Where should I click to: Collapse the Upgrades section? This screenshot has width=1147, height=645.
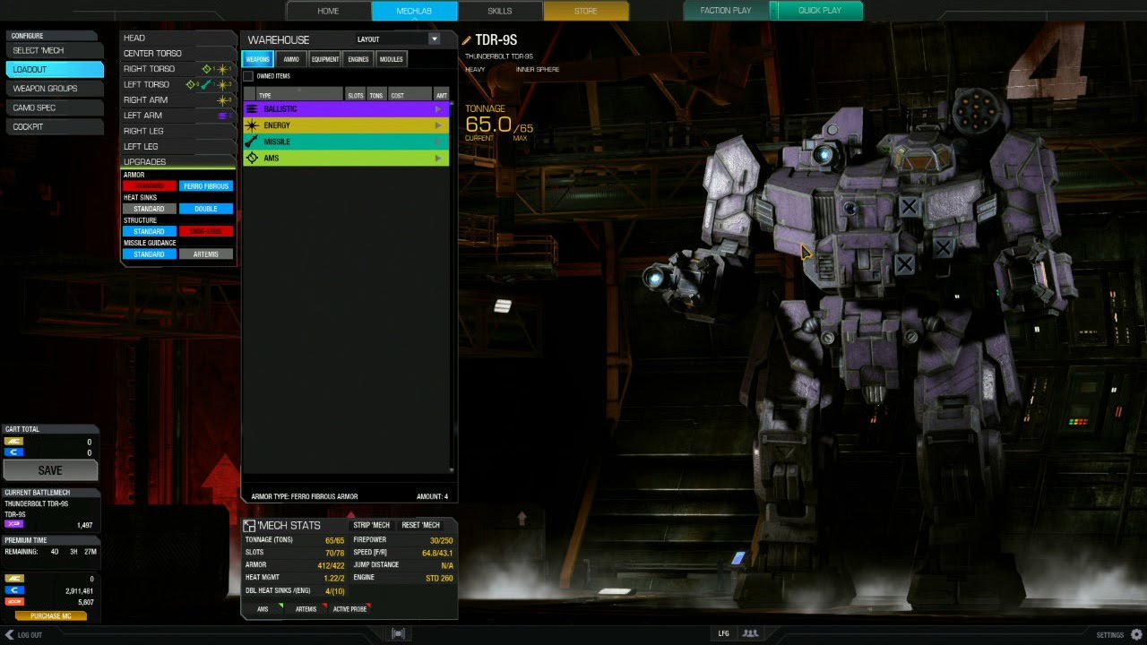point(177,162)
